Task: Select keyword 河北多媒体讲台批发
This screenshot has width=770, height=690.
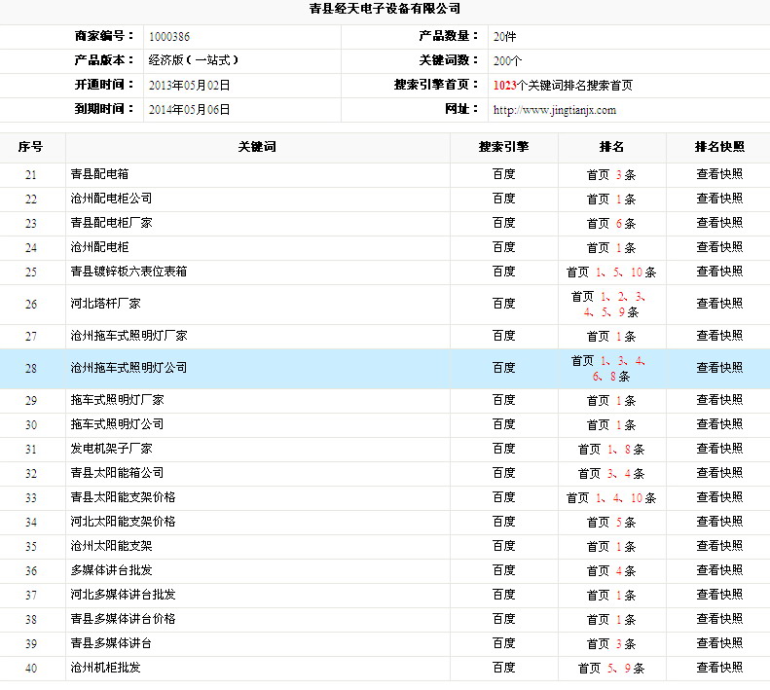Action: coord(123,595)
